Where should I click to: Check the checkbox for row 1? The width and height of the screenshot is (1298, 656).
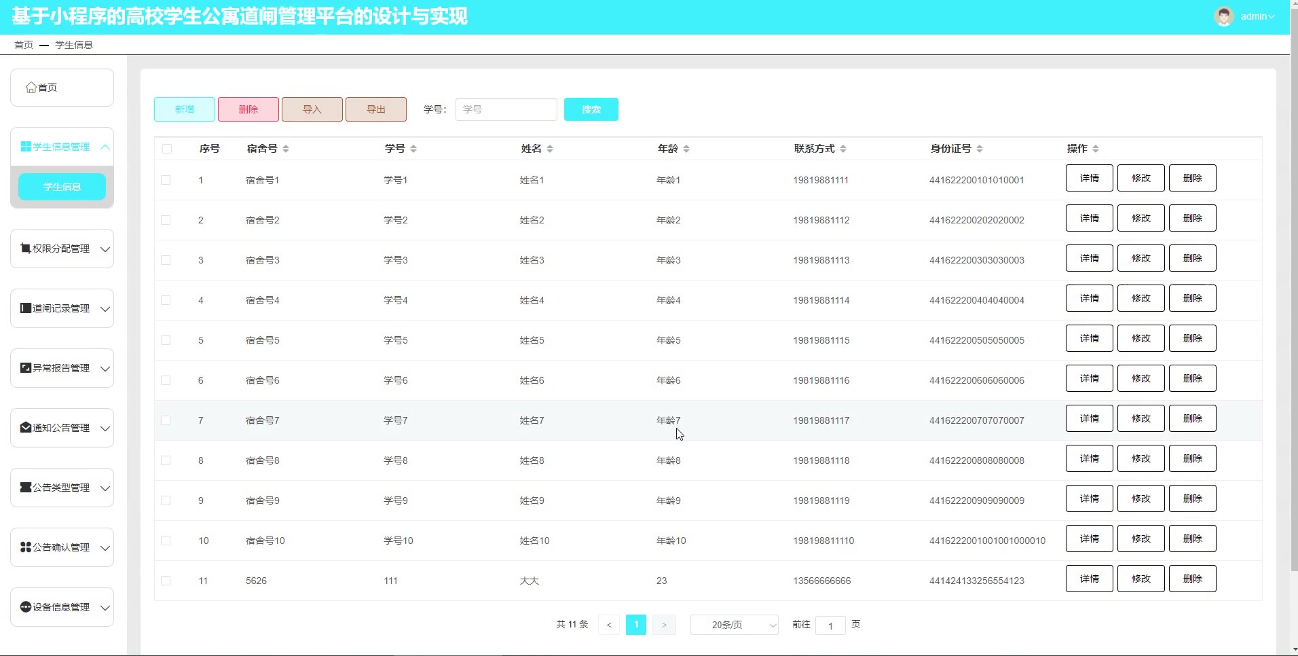(166, 180)
